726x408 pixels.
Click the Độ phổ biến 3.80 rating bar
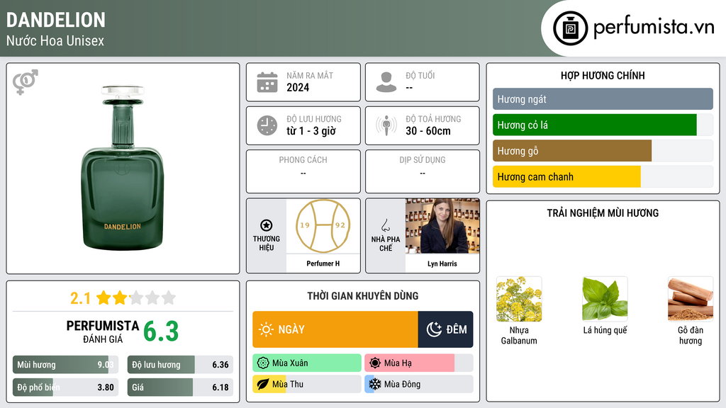click(65, 387)
